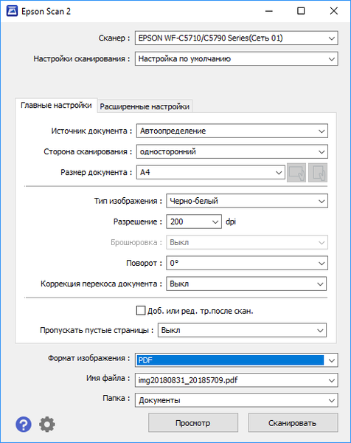Click landscape document orientation icon

296,172
